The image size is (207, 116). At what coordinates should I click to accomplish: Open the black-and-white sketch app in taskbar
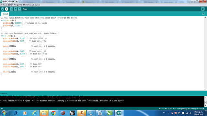coord(72,113)
